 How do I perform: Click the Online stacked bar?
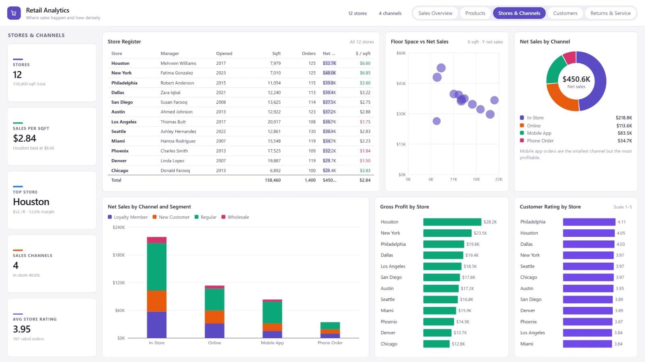click(x=214, y=312)
